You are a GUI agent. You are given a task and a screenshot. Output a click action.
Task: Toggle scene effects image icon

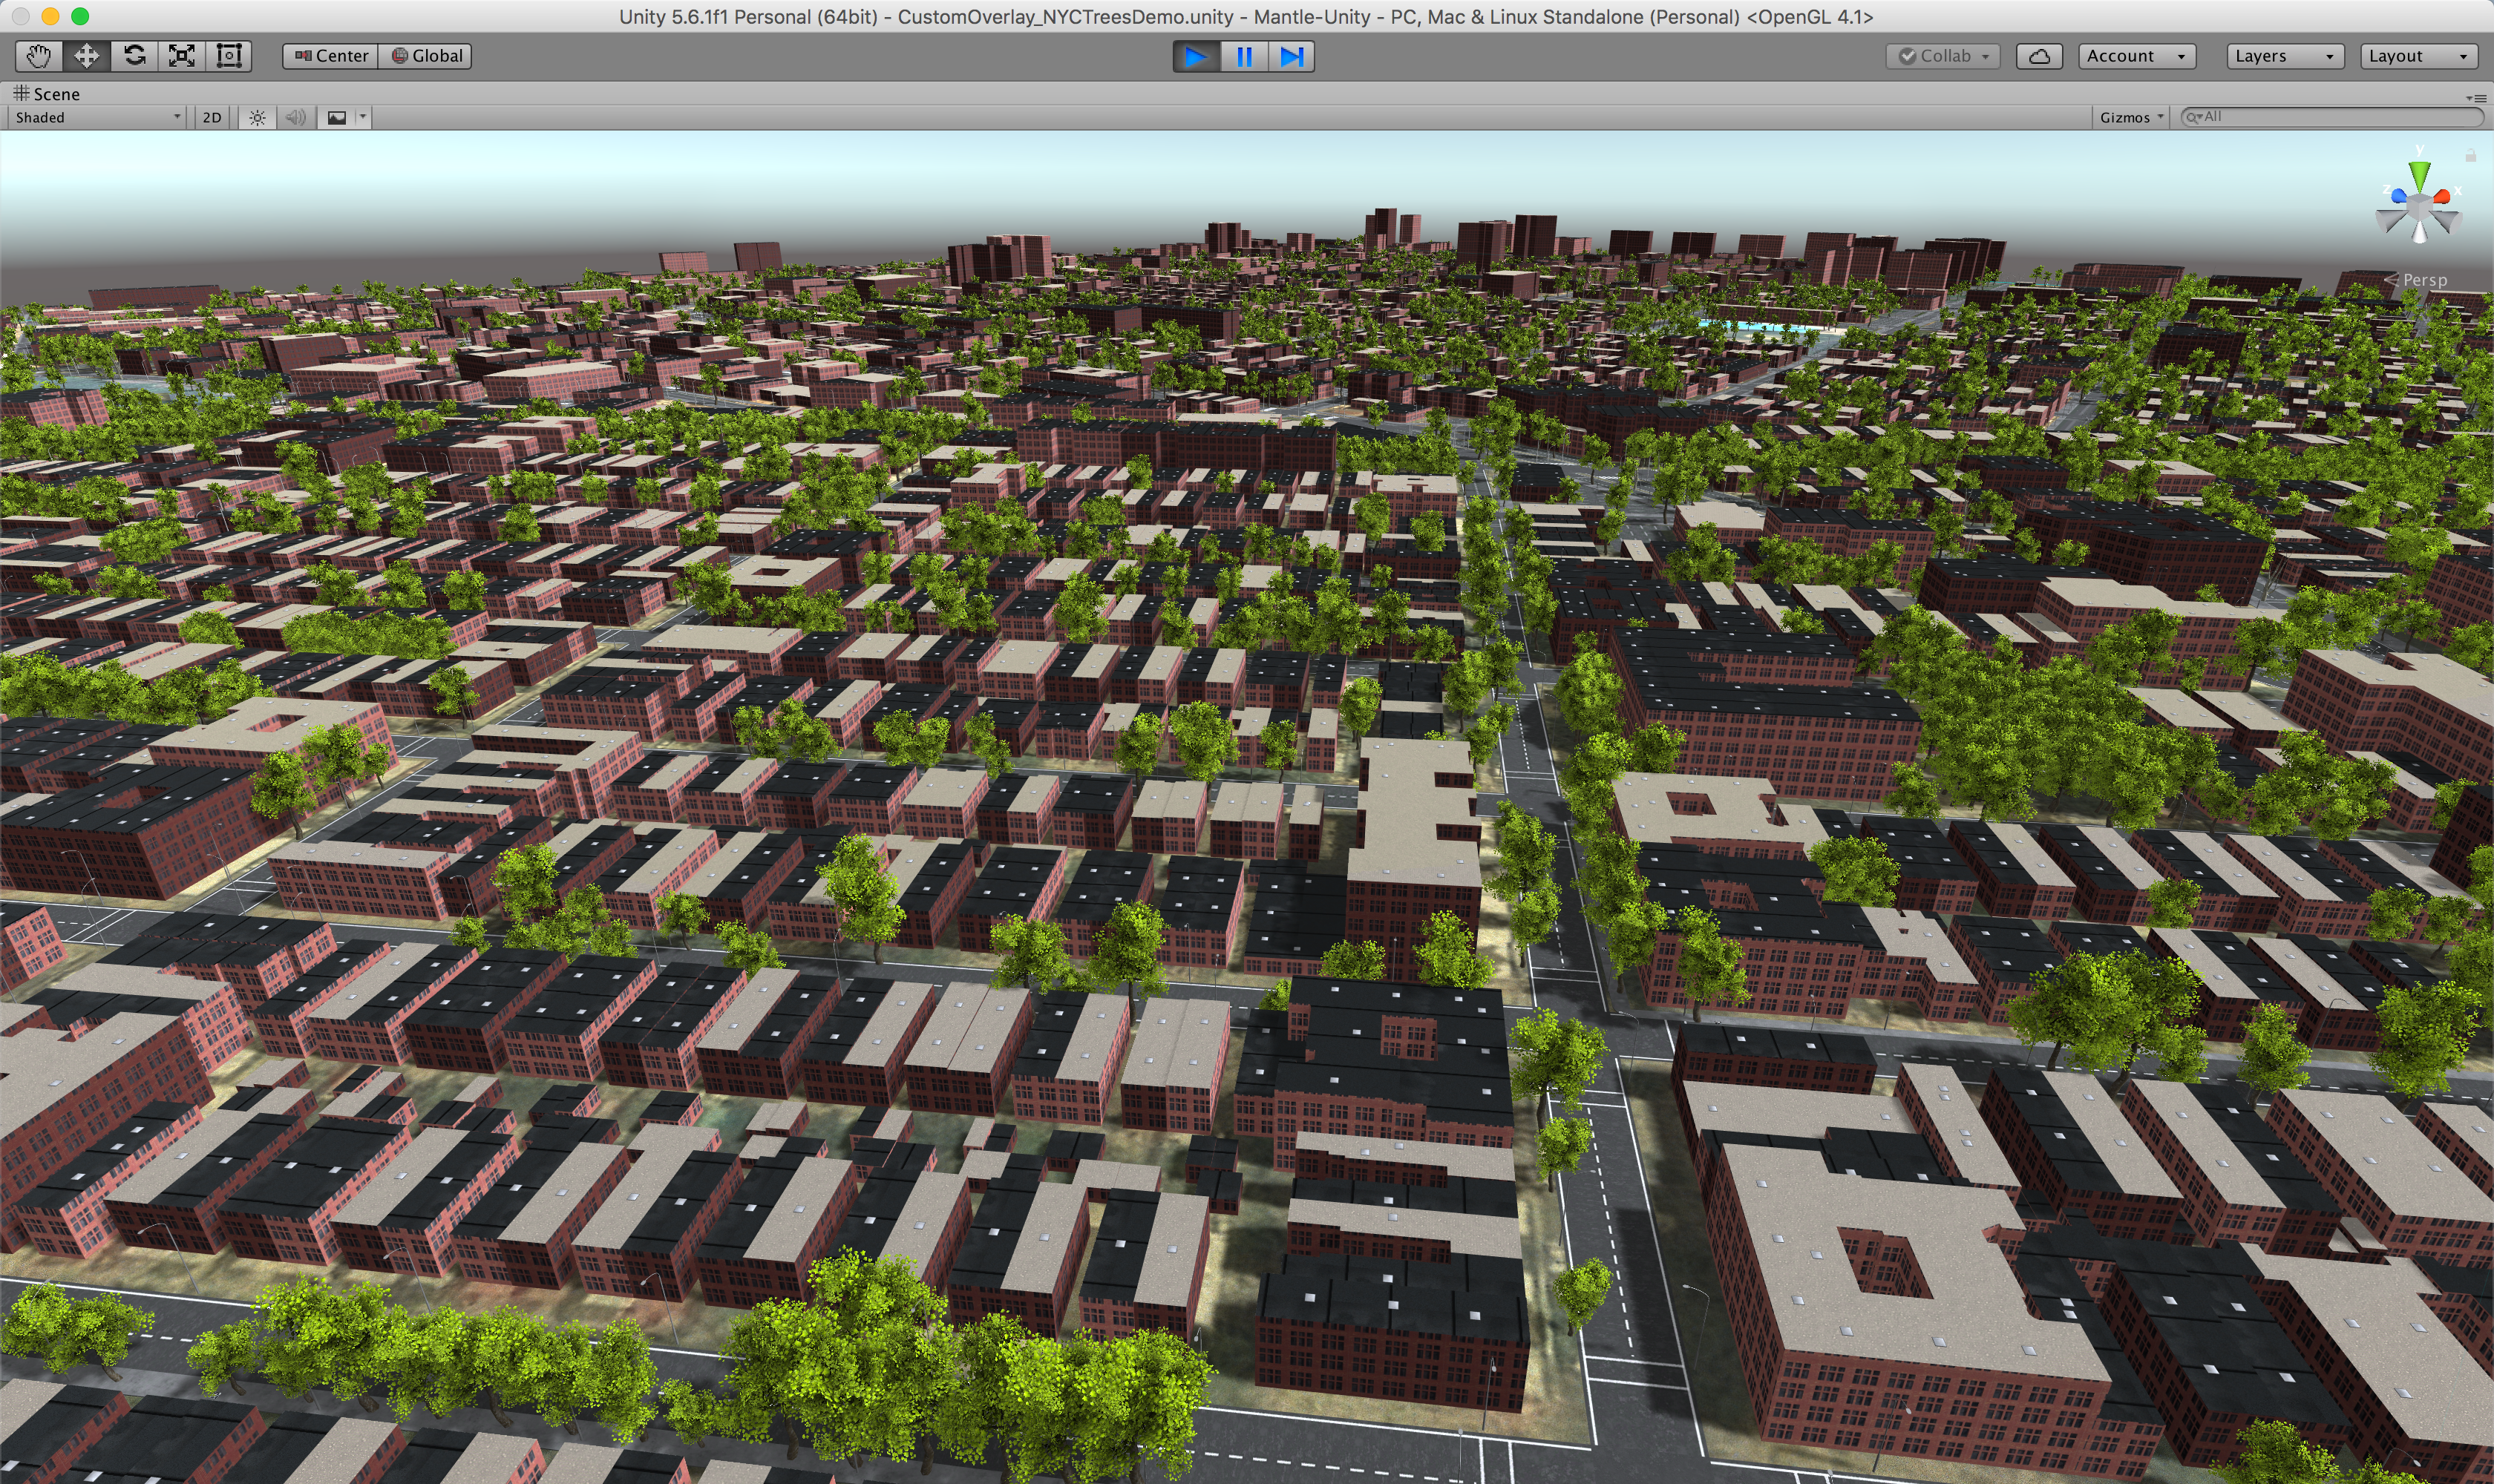337,118
